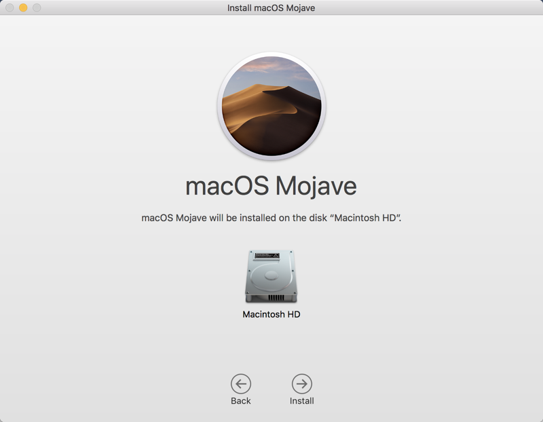
Task: Click the grayed-out zoom window button
Action: pyautogui.click(x=37, y=8)
